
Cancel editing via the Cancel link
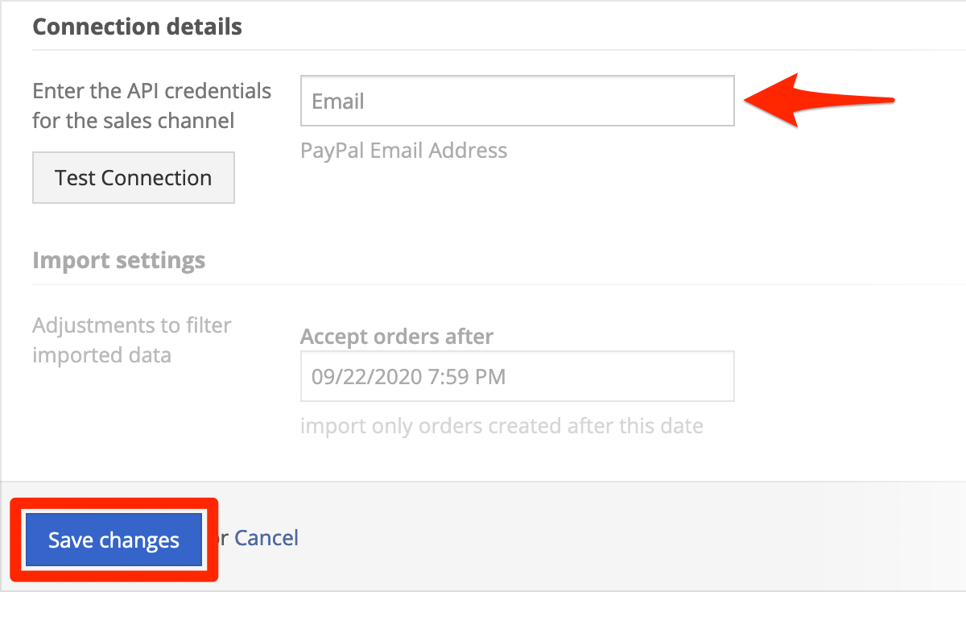click(266, 537)
